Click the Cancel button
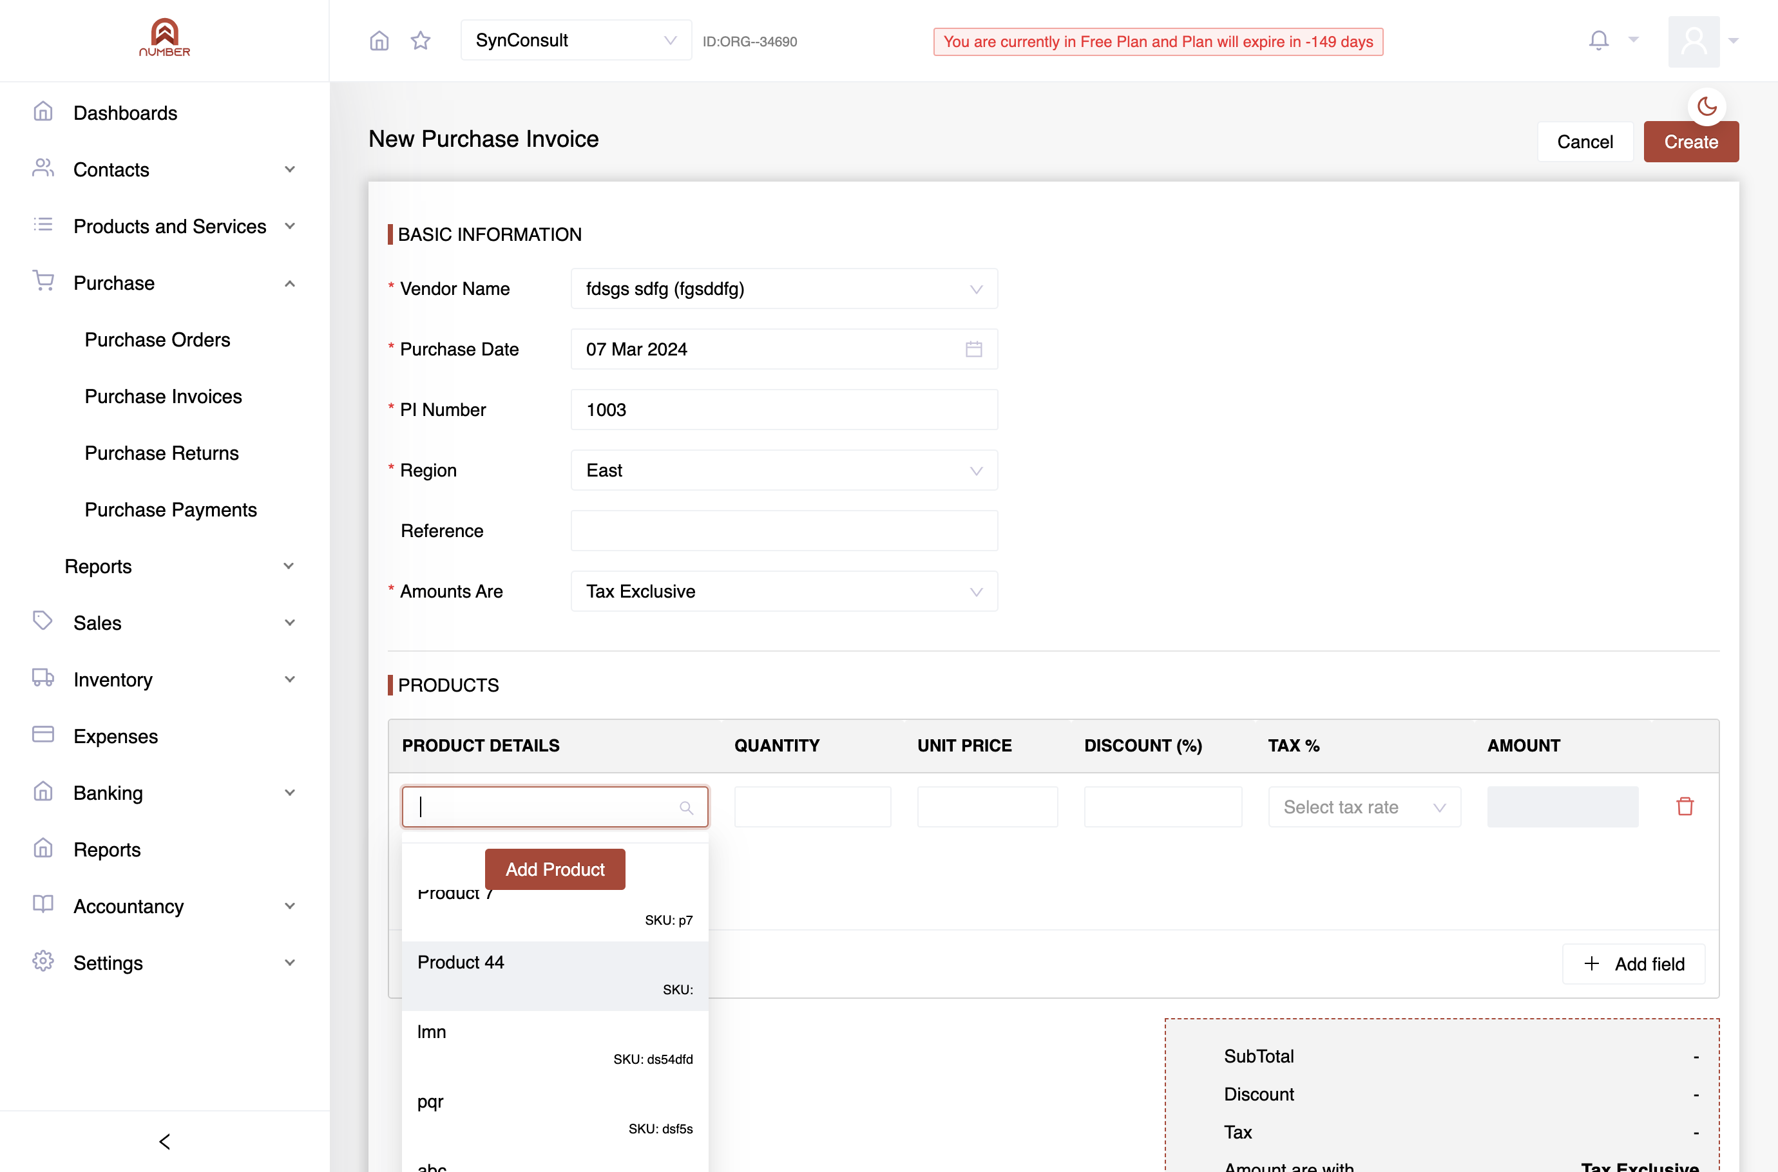The image size is (1778, 1172). (1584, 142)
